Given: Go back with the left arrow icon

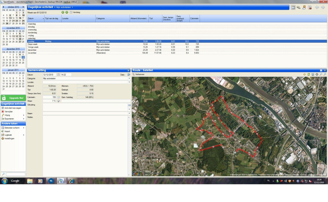Looking at the screenshot, I should point(317,7).
